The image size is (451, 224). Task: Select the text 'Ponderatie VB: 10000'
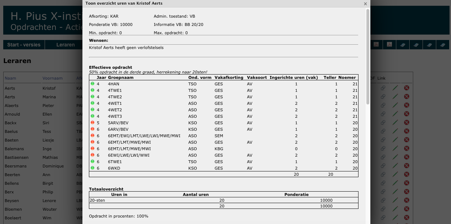[111, 24]
